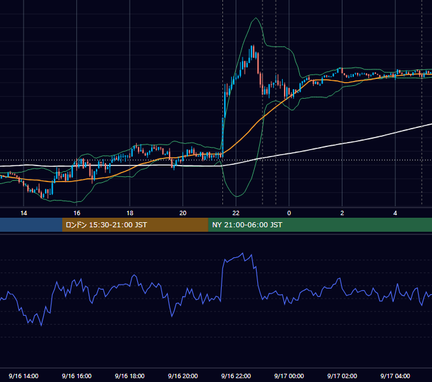
Task: Click the blue session bar before ロンドン
Action: pyautogui.click(x=31, y=225)
